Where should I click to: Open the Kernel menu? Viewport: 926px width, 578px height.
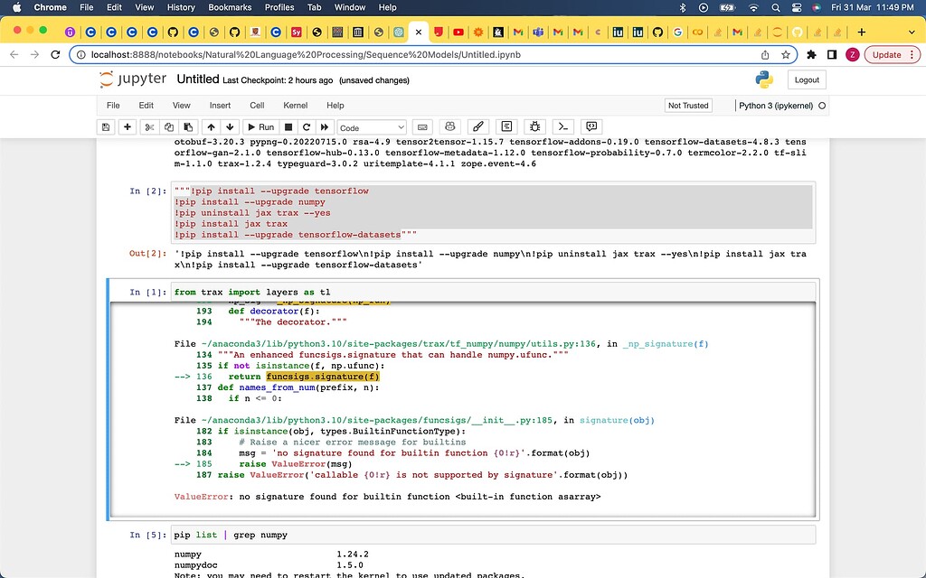click(295, 106)
